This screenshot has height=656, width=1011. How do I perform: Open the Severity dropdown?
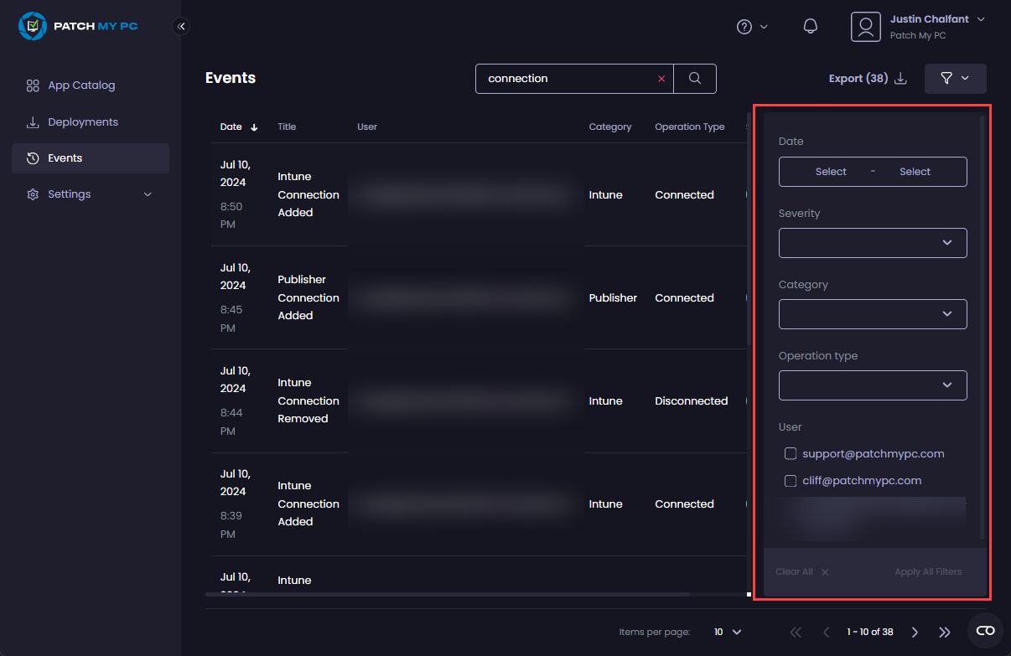pyautogui.click(x=872, y=243)
